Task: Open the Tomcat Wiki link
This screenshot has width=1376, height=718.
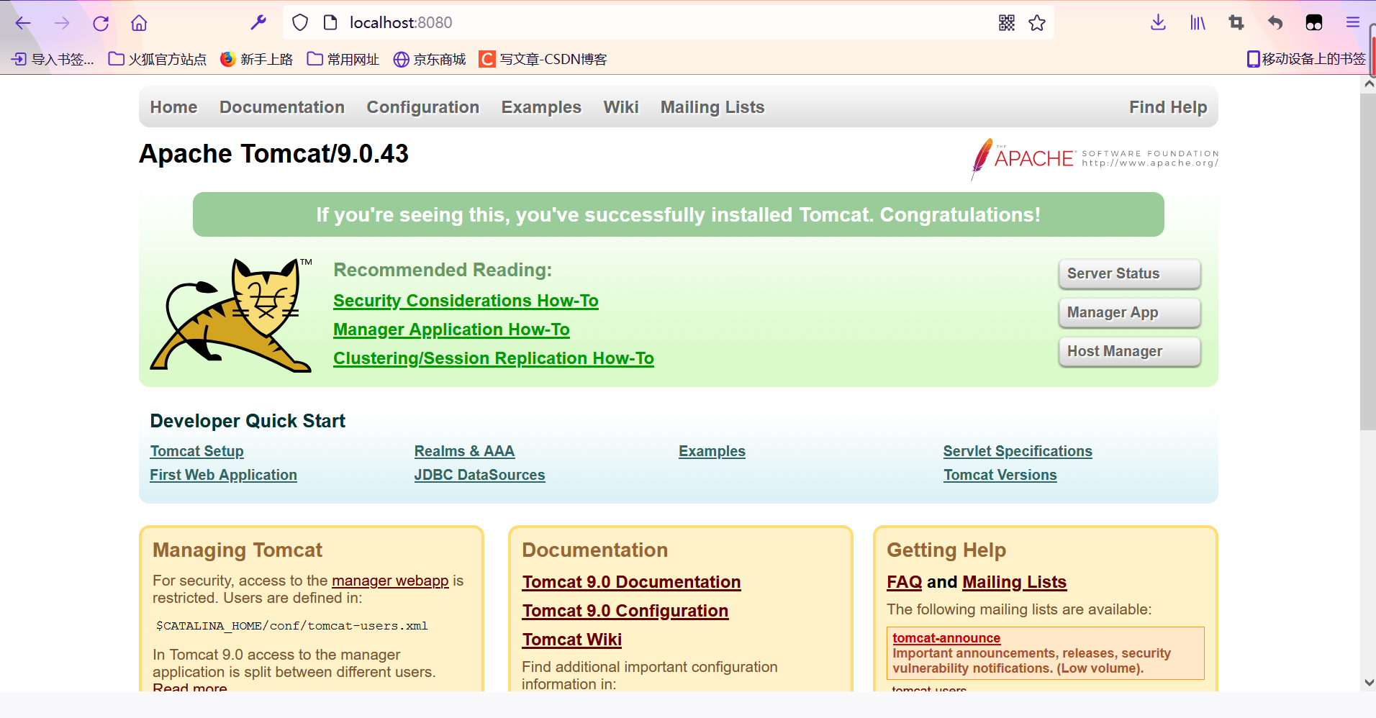Action: coord(572,640)
